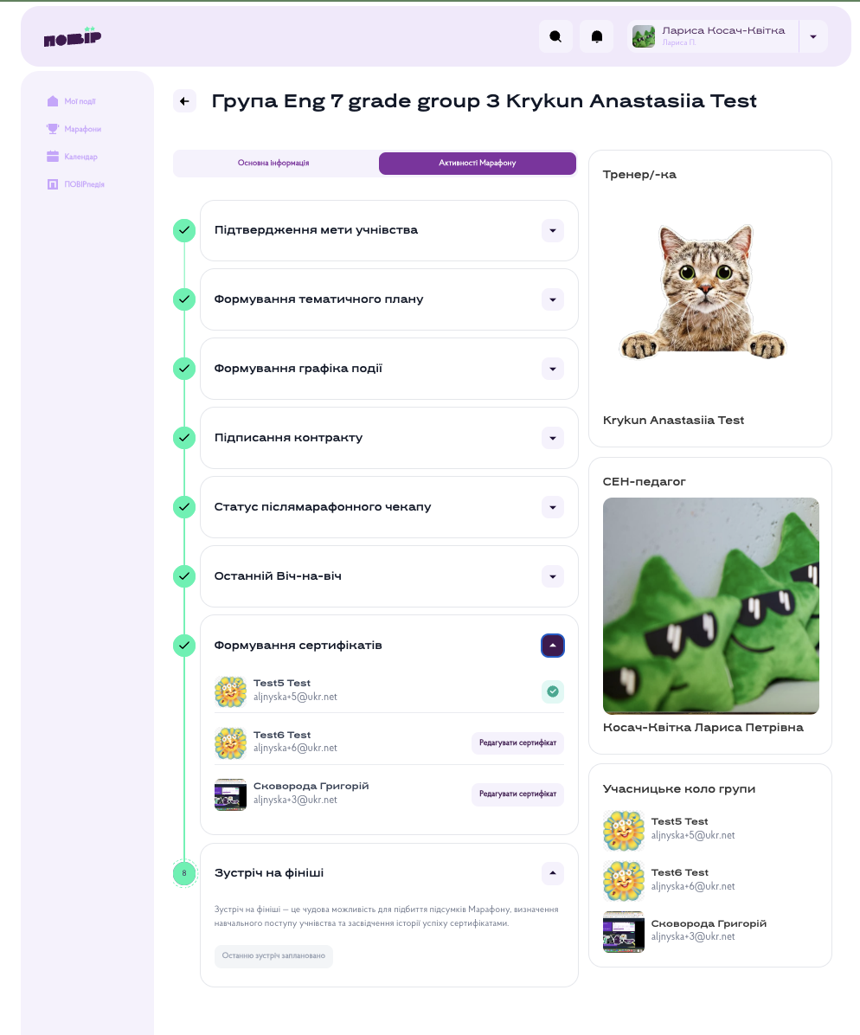The width and height of the screenshot is (860, 1035).
Task: Select Активності Марафону tab
Action: [478, 163]
